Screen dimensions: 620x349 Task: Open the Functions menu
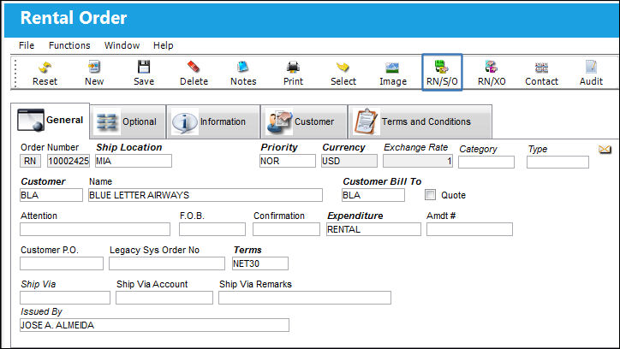(x=69, y=45)
